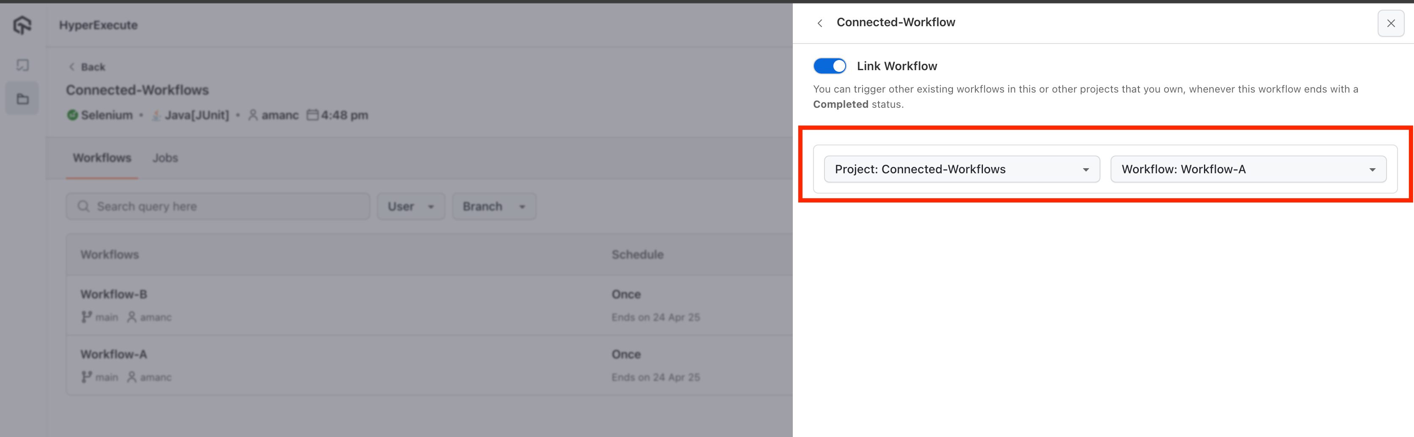Click the Java[JUnit] label
The image size is (1414, 437).
tap(197, 115)
